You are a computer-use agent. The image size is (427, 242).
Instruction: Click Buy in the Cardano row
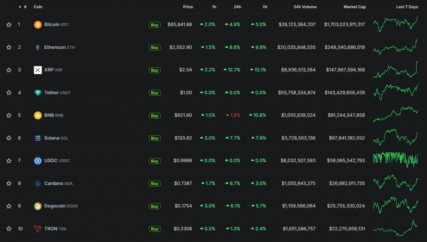[155, 184]
